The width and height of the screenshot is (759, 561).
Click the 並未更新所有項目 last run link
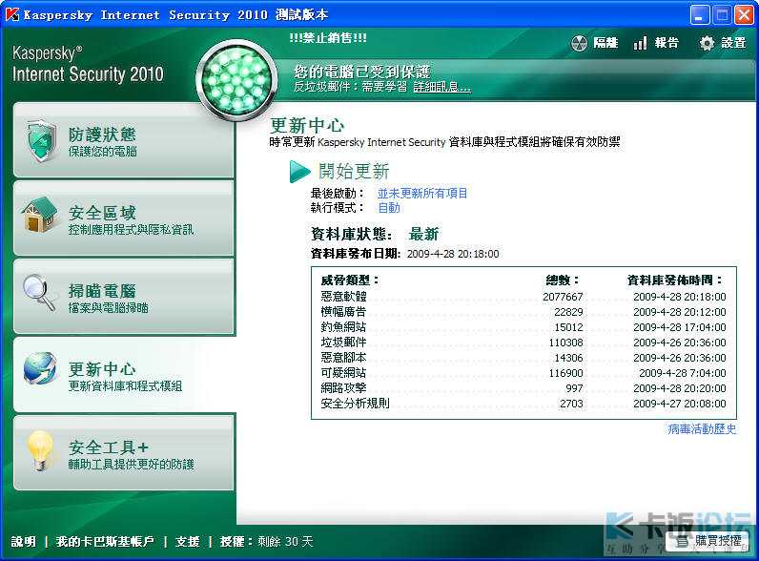click(x=422, y=194)
